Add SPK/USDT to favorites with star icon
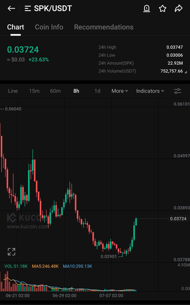Image resolution: width=190 pixels, height=305 pixels. click(163, 8)
